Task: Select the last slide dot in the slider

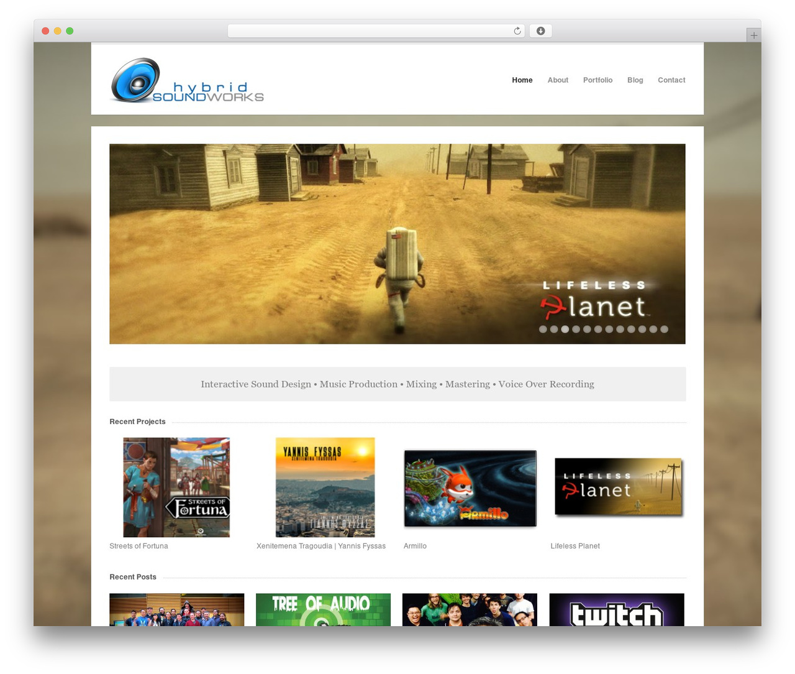Action: pyautogui.click(x=664, y=330)
